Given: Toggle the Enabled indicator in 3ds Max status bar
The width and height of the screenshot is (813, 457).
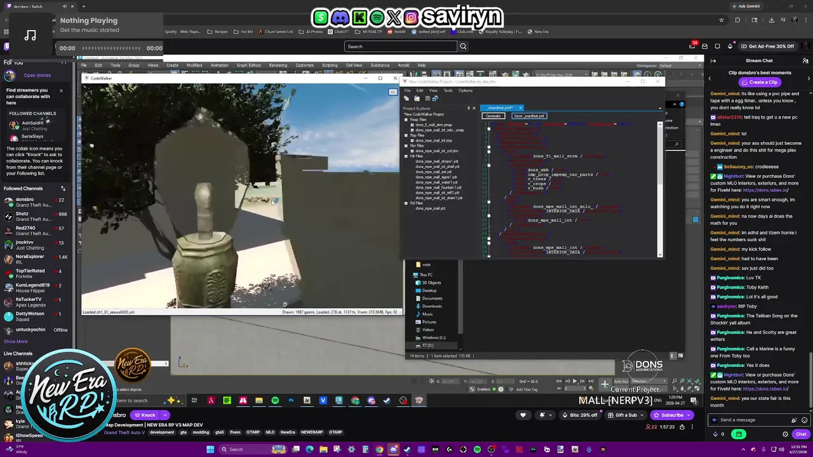Looking at the screenshot, I should point(494,389).
